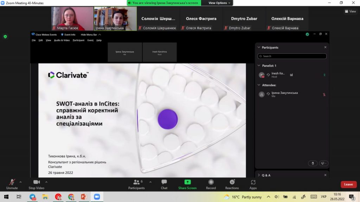Leave the Zoom meeting

coord(348,184)
